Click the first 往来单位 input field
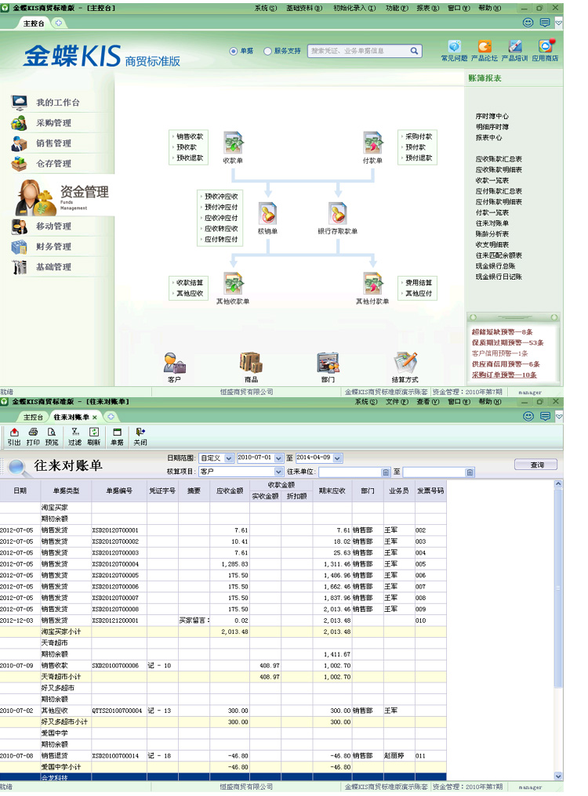Screen dimensions: 588x796 point(350,472)
